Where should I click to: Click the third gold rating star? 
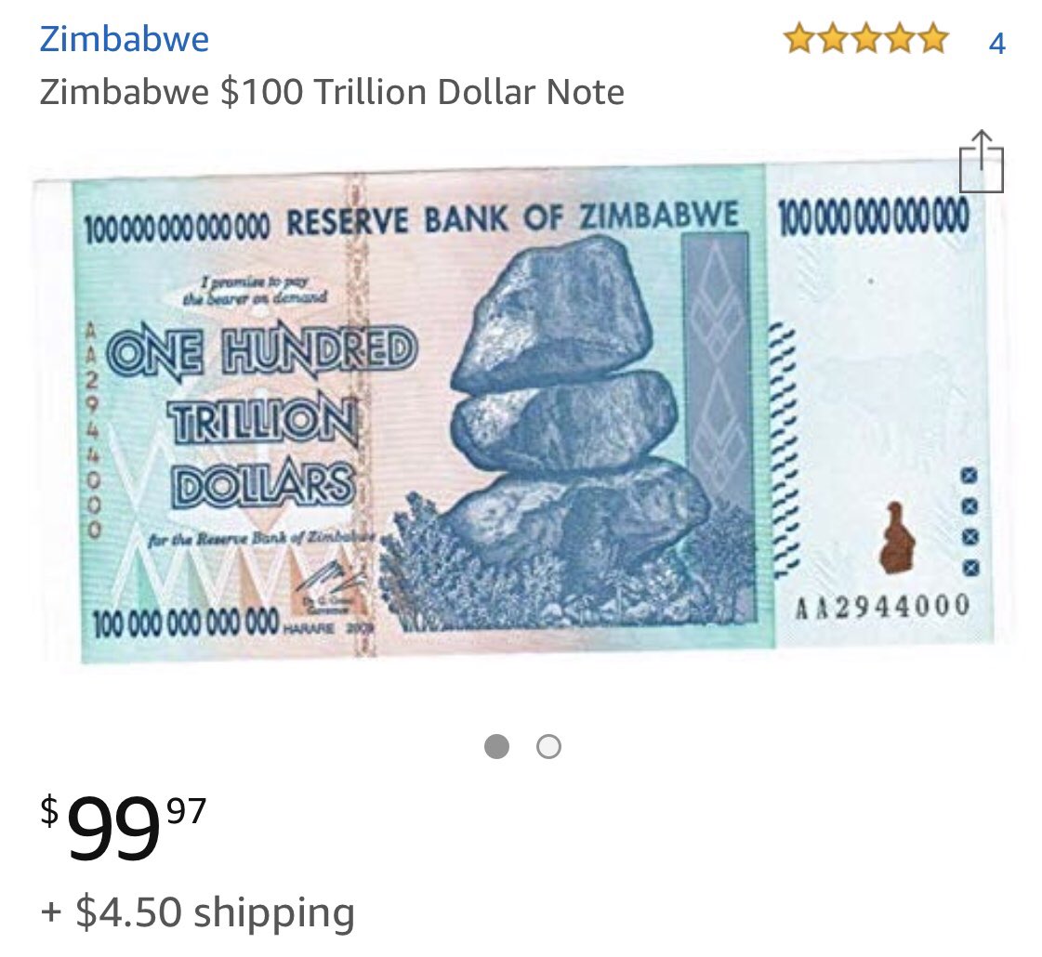pyautogui.click(x=866, y=38)
